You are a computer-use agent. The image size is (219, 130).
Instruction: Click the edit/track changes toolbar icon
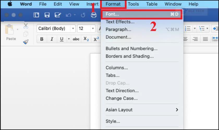coord(58,15)
